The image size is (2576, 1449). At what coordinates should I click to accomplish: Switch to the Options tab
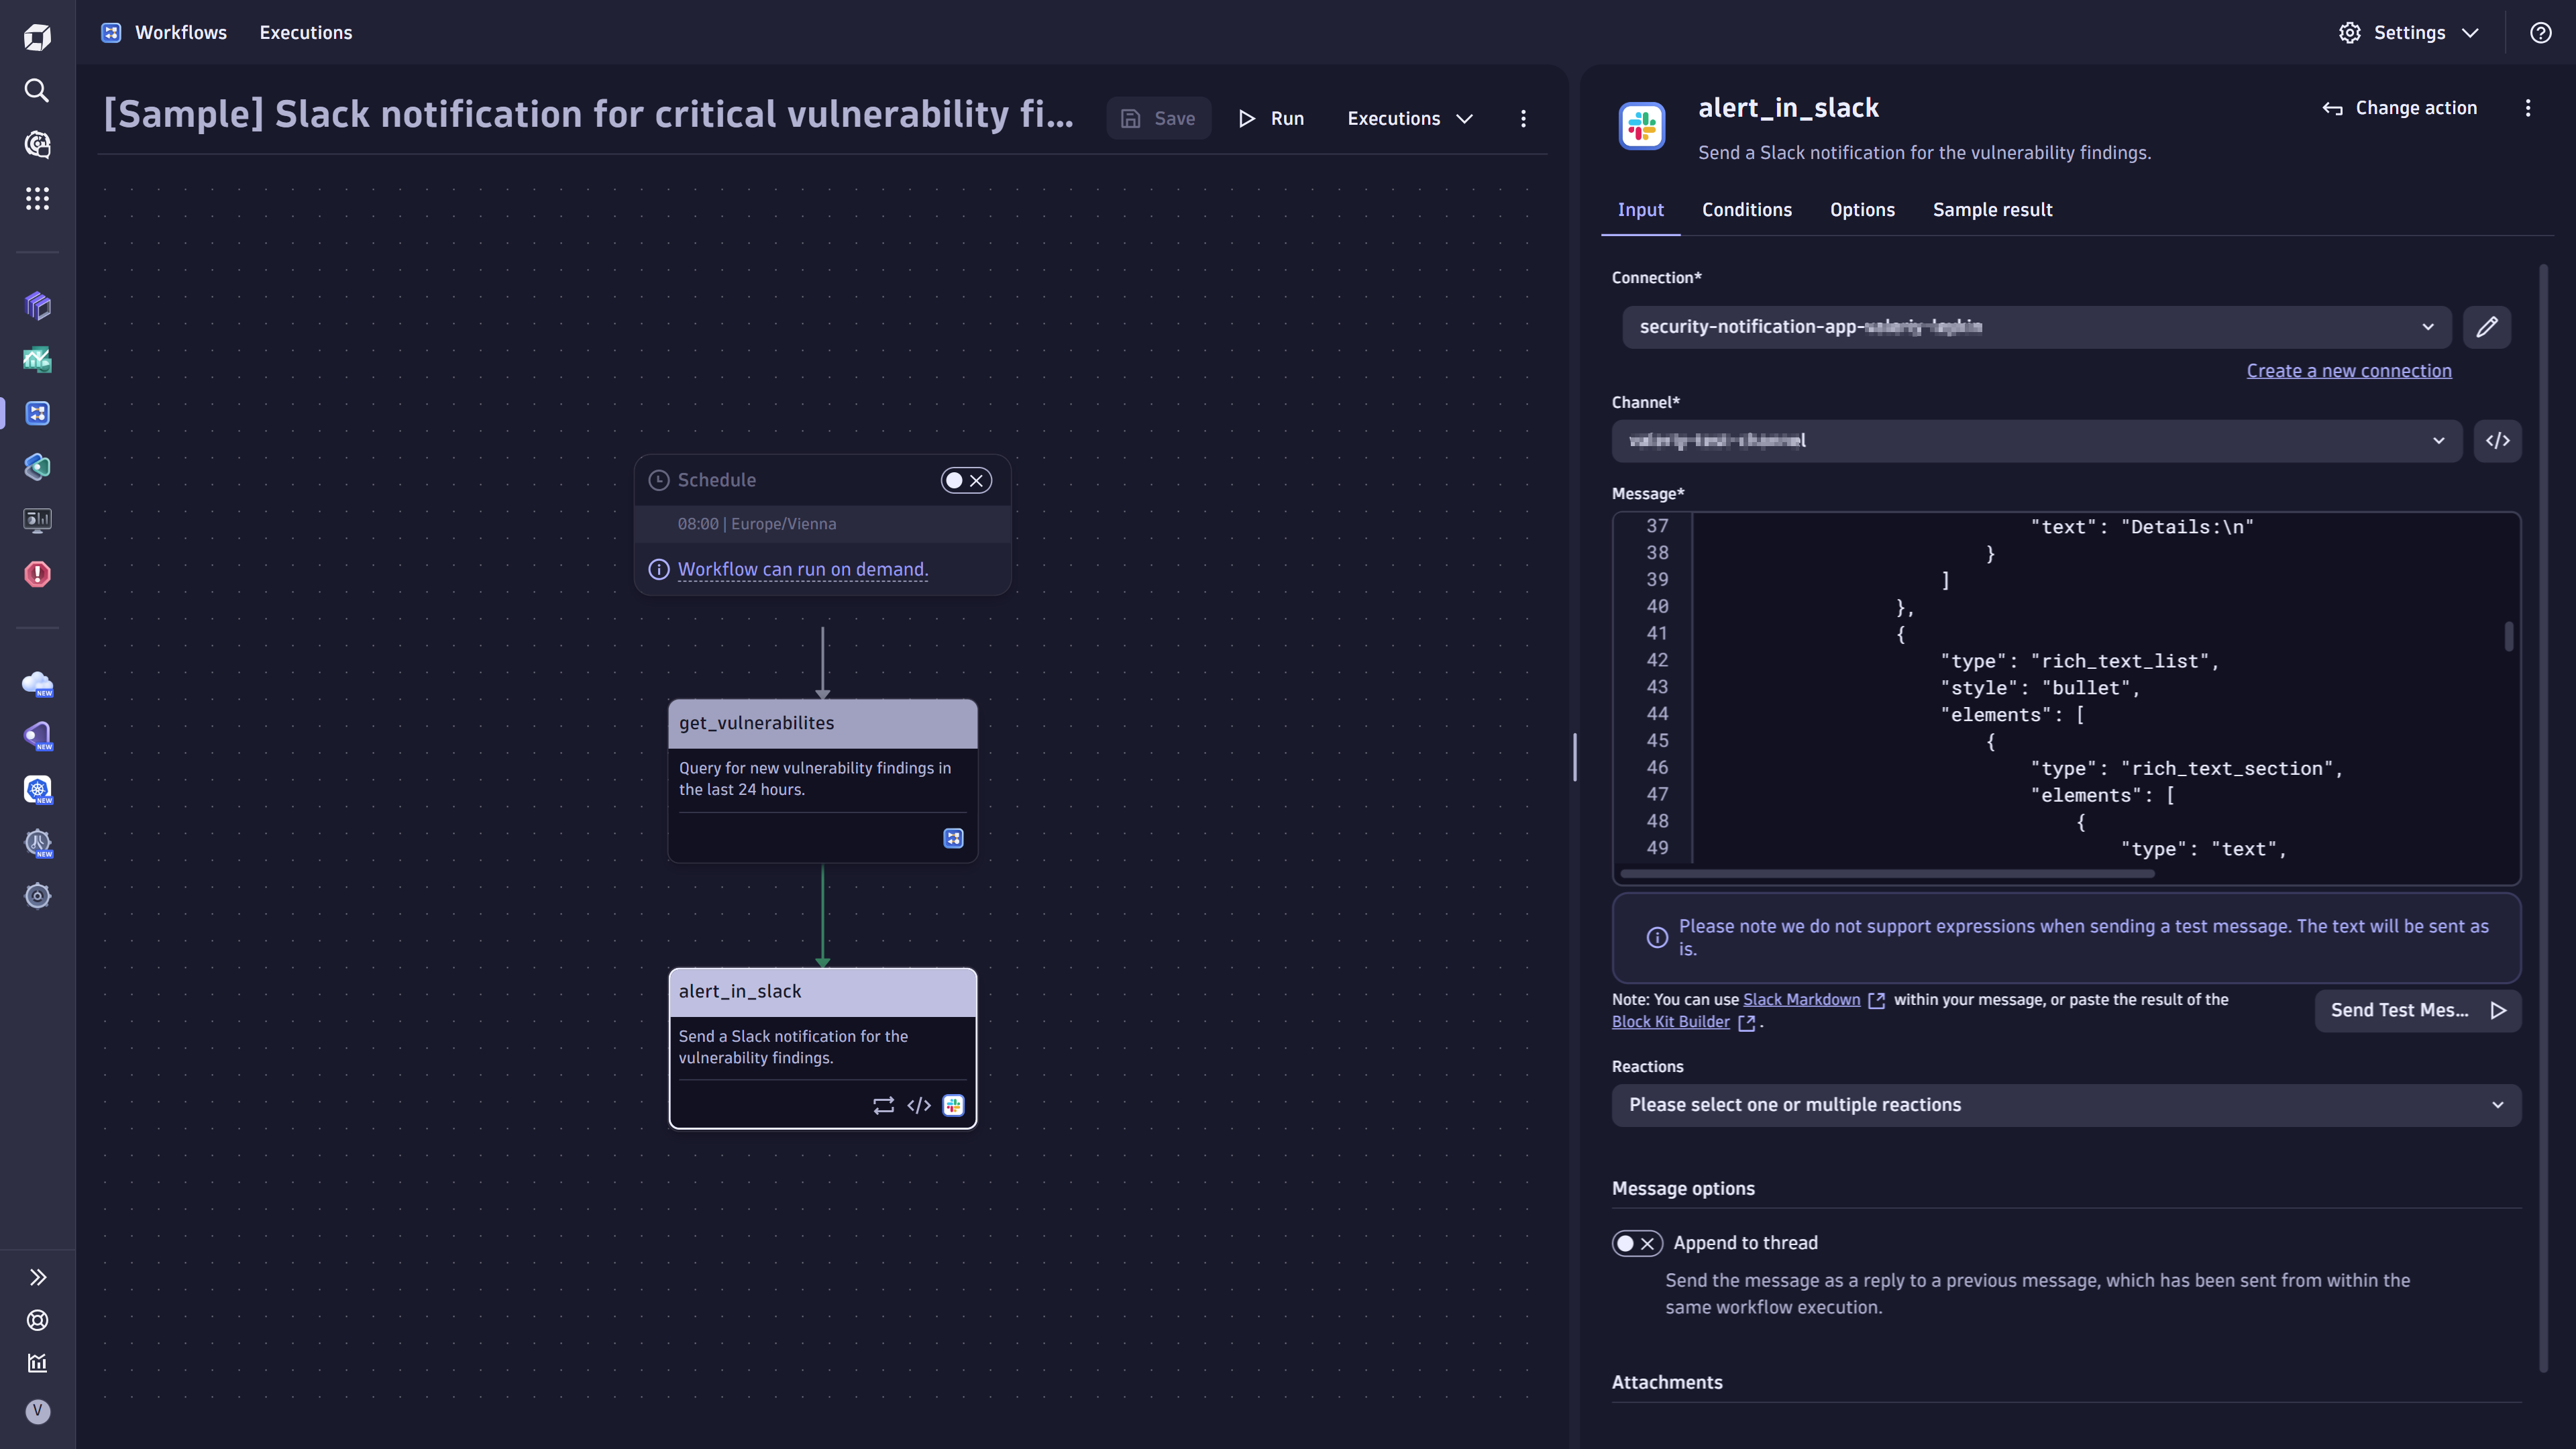coord(1862,210)
